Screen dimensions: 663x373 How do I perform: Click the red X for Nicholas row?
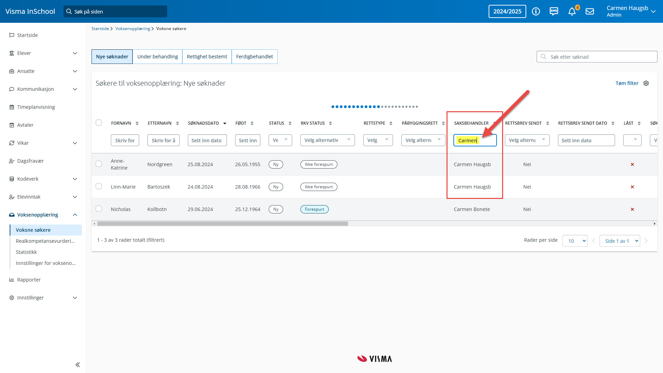(632, 209)
